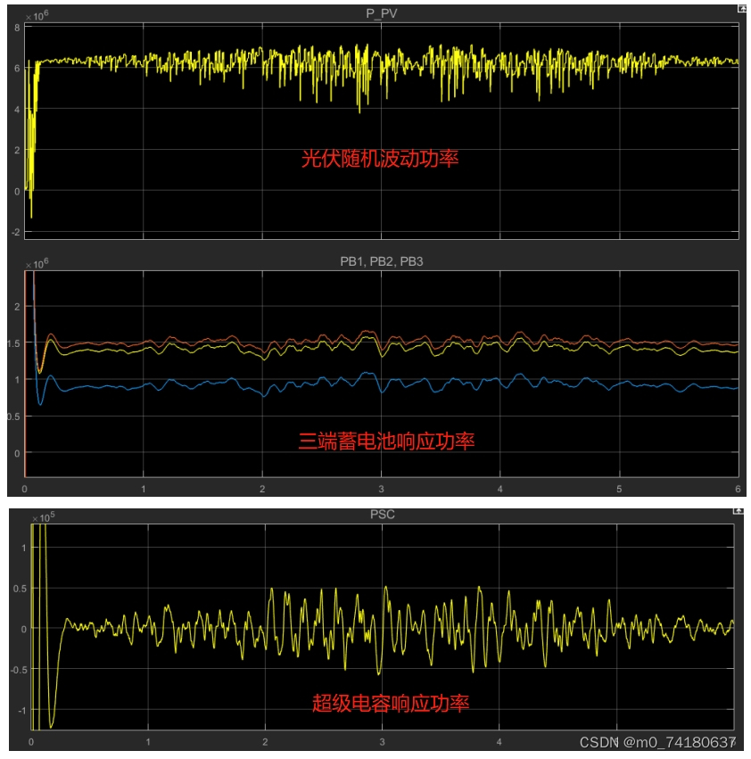Click x-axis tick 3 under battery plot

pos(381,489)
